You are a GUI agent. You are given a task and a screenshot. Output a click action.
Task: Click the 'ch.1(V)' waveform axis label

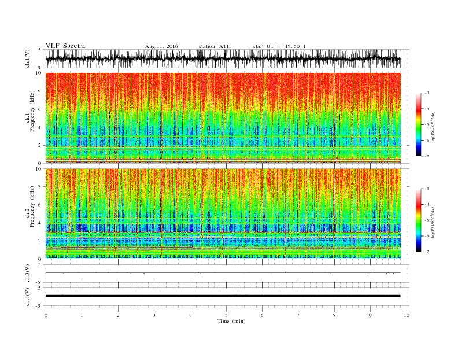point(28,58)
